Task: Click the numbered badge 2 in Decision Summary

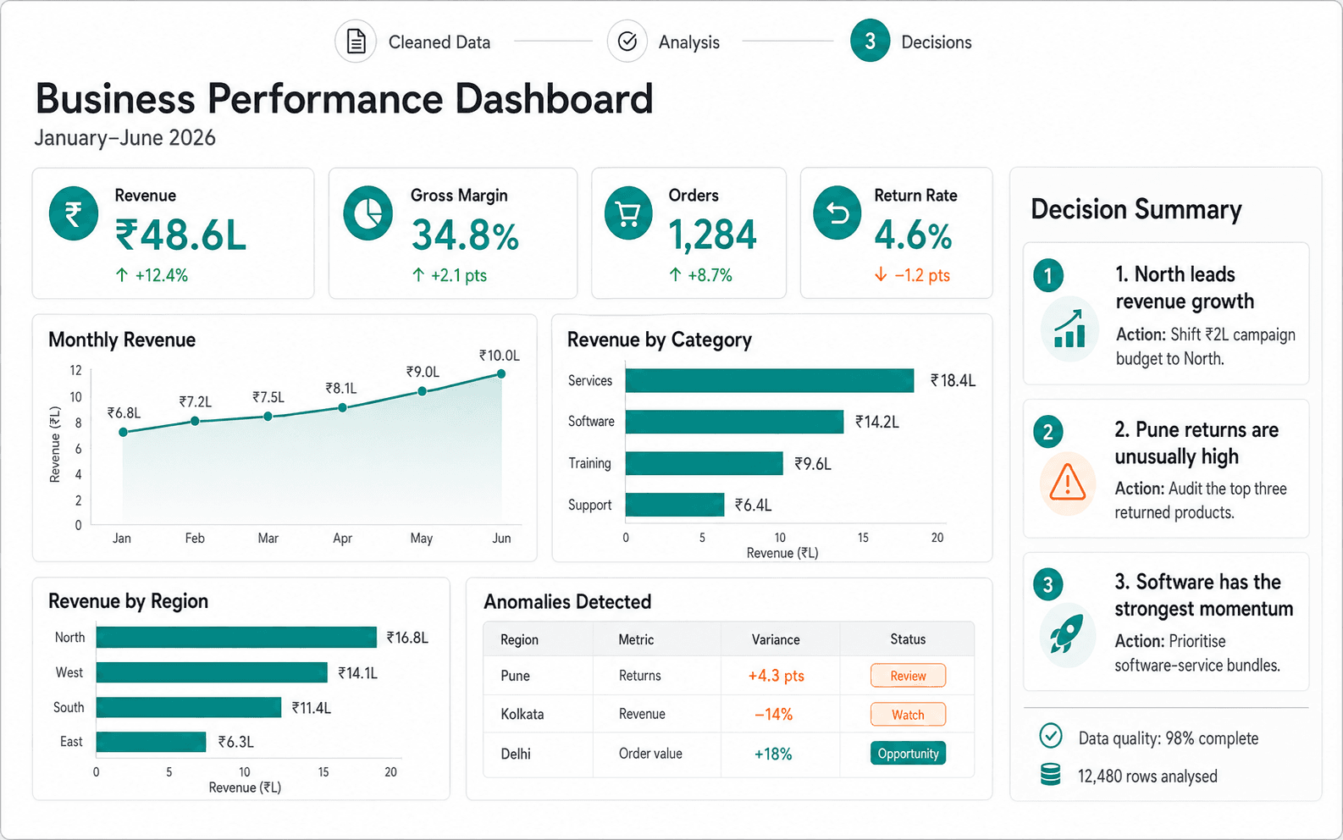Action: 1048,432
